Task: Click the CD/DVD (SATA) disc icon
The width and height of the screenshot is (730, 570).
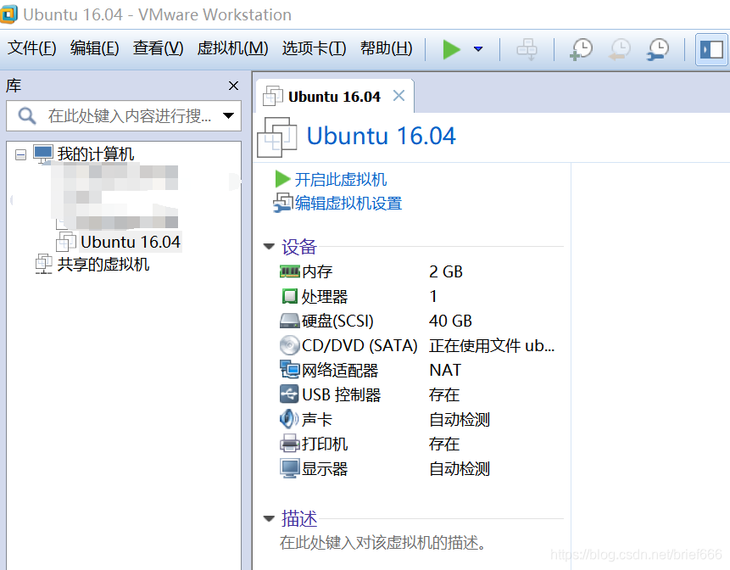Action: pyautogui.click(x=290, y=345)
